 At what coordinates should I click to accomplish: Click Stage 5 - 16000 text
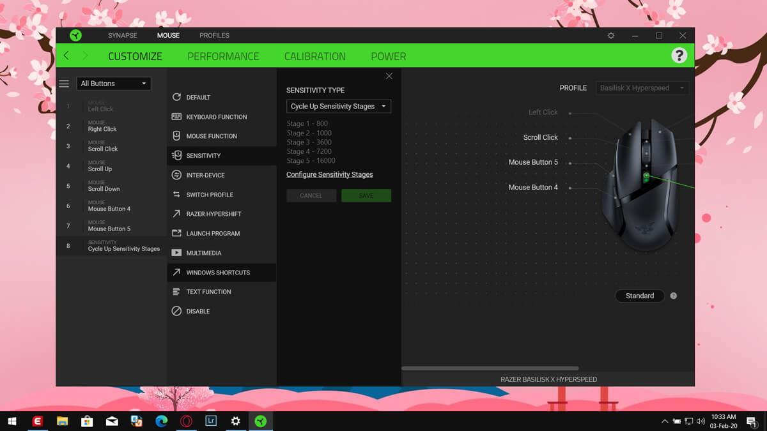311,161
